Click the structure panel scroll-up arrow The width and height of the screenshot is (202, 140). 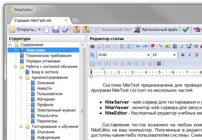(82, 45)
